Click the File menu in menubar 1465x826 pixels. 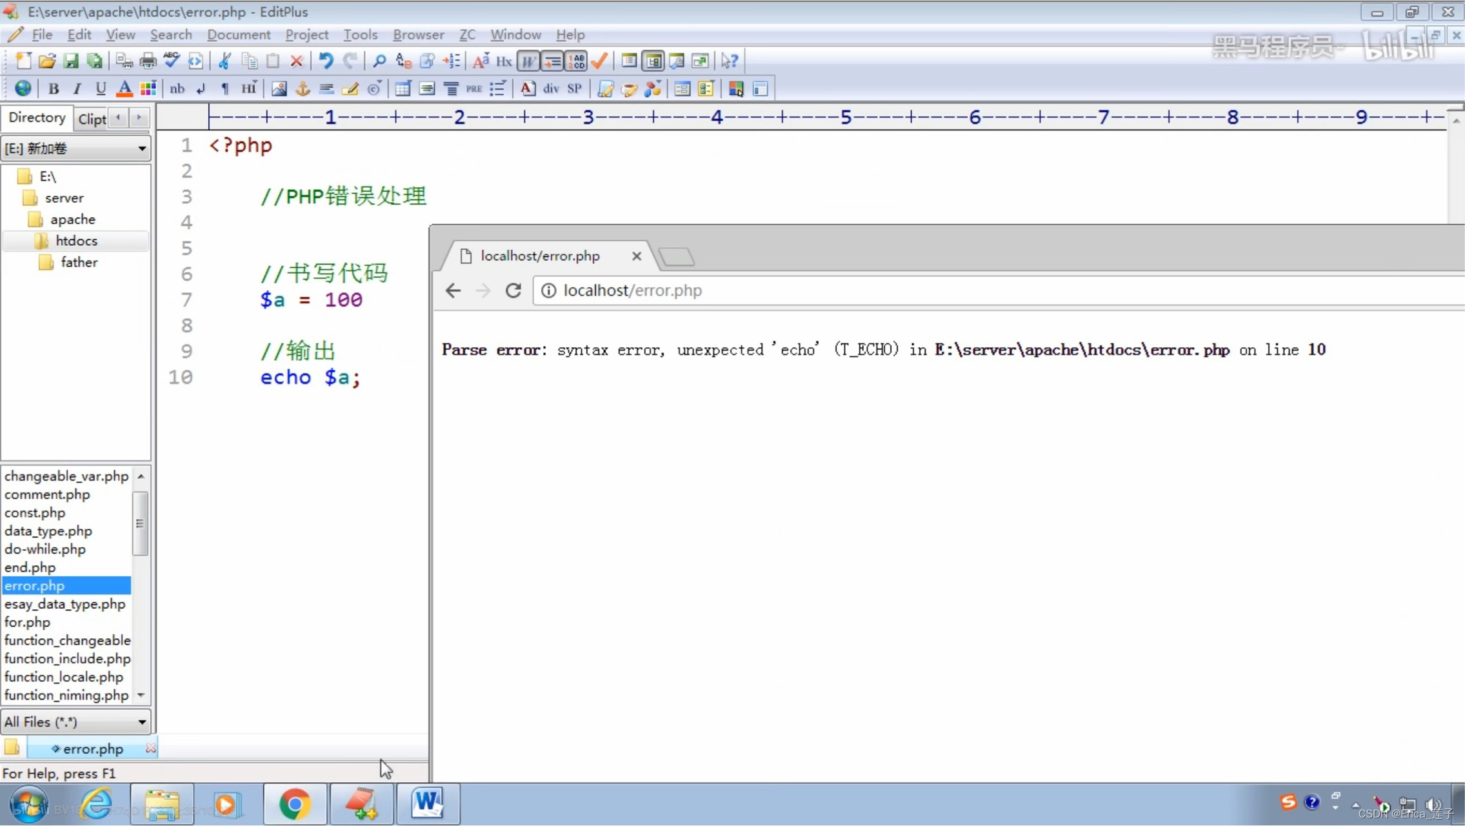pyautogui.click(x=41, y=34)
